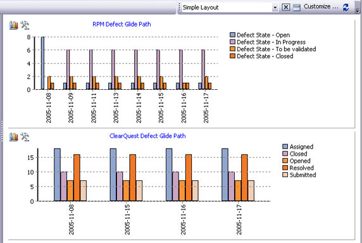The height and width of the screenshot is (243, 362).
Task: Click the 2005-11-11 axis label in RPM chart
Action: pos(93,108)
